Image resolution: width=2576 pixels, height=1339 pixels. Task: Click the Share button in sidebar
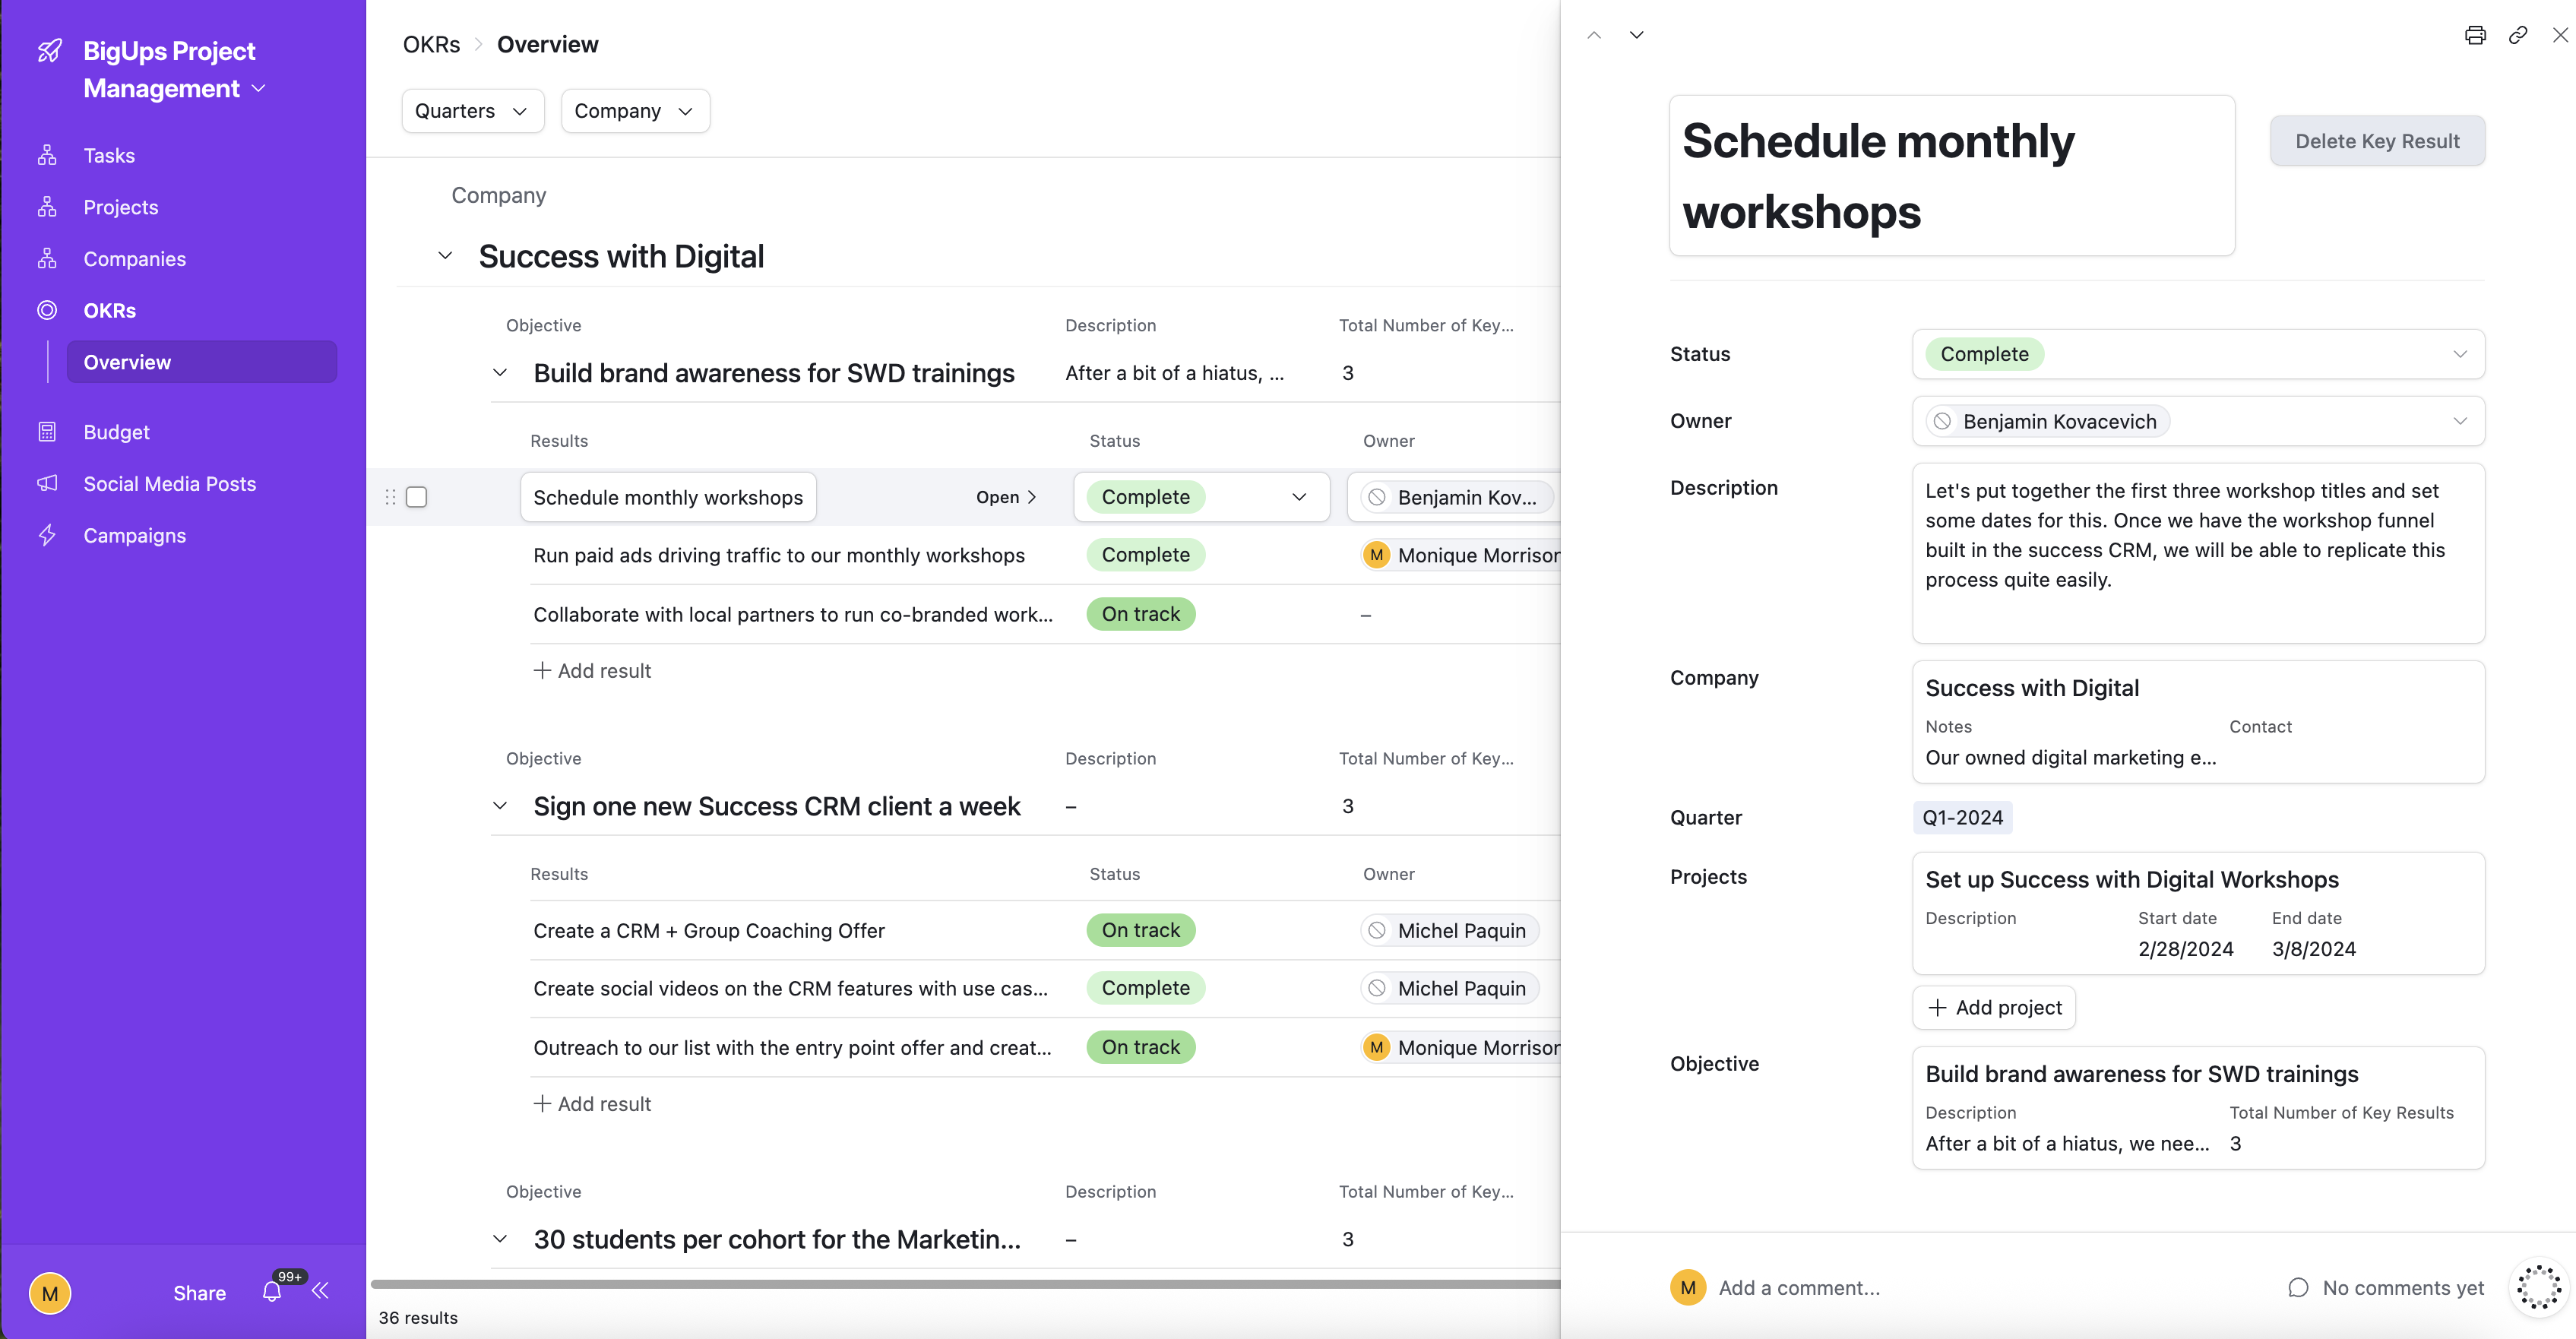point(199,1293)
